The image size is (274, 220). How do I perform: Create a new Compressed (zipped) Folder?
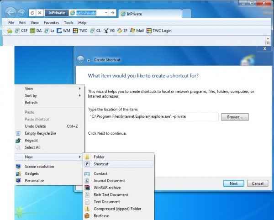click(x=119, y=209)
